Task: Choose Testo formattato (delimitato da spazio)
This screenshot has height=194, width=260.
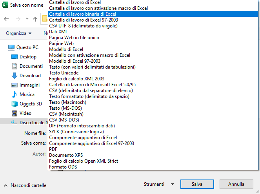Action: click(153, 96)
